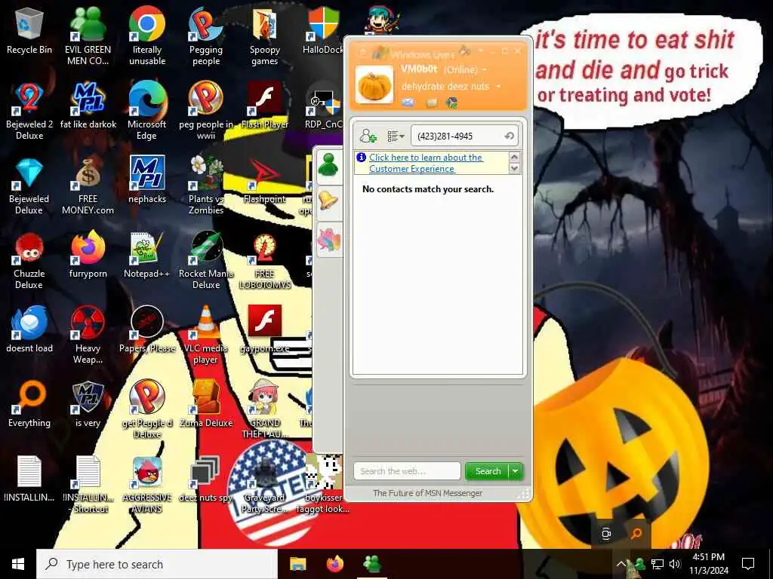Show the Messenger menu via the title bar arrow
773x579 pixels.
pyautogui.click(x=481, y=51)
